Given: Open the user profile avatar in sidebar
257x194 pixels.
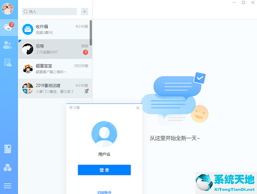Looking at the screenshot, I should coord(8,9).
